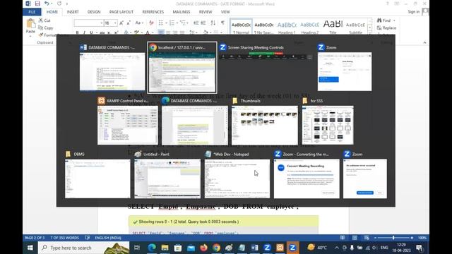The height and width of the screenshot is (254, 452).
Task: Click the Find binoculars icon
Action: pyautogui.click(x=379, y=20)
